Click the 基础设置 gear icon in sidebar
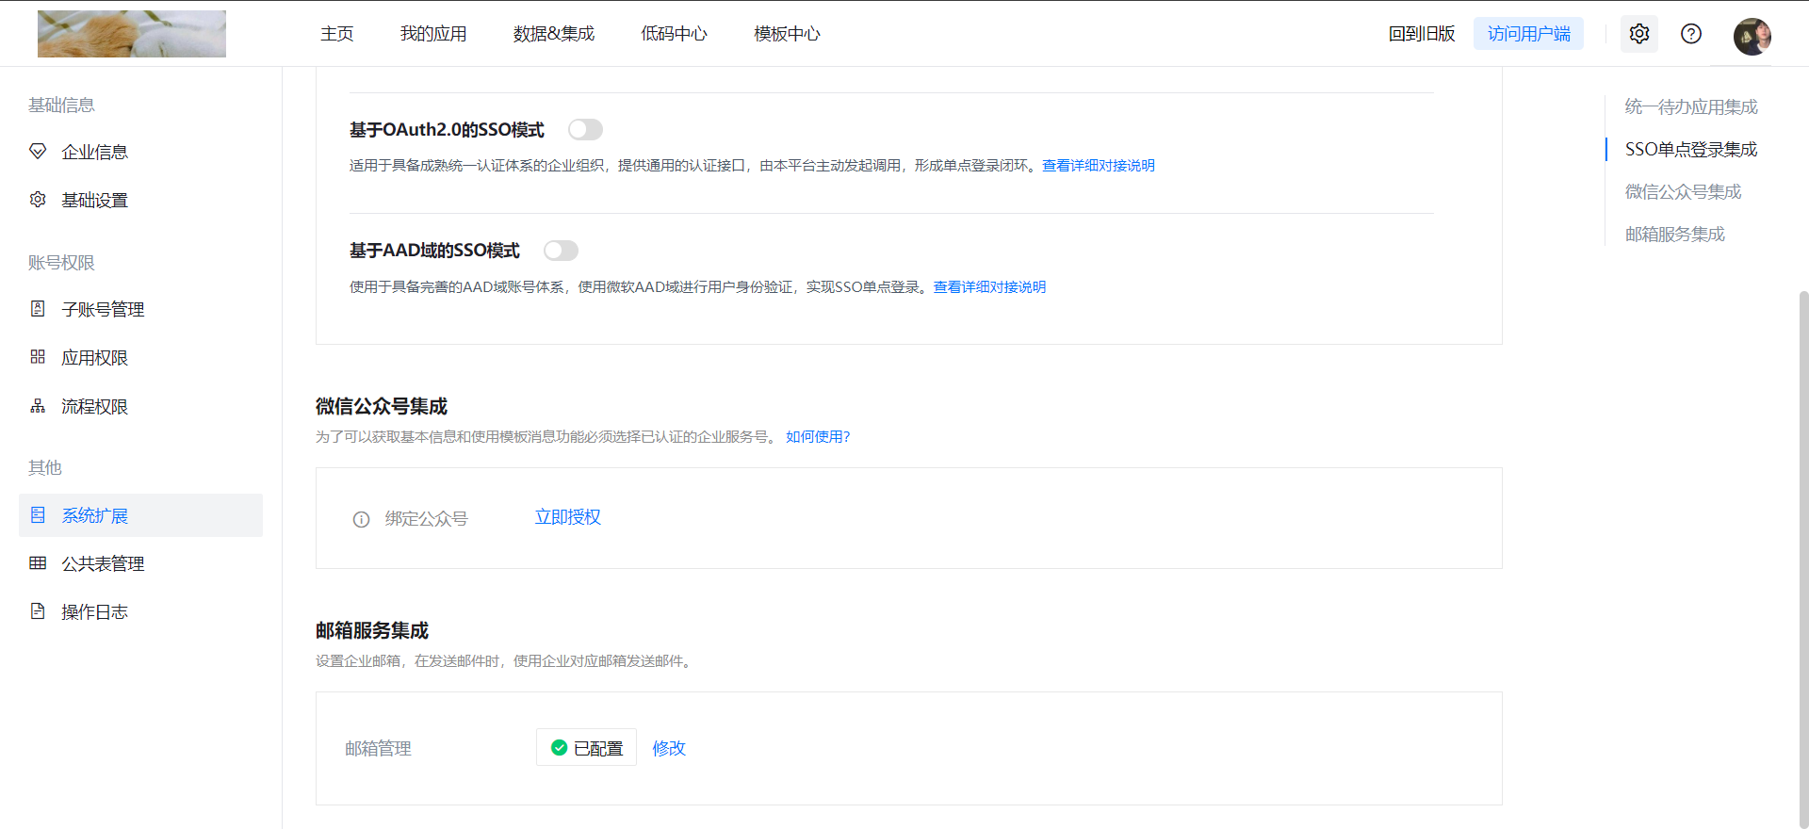 [x=38, y=200]
